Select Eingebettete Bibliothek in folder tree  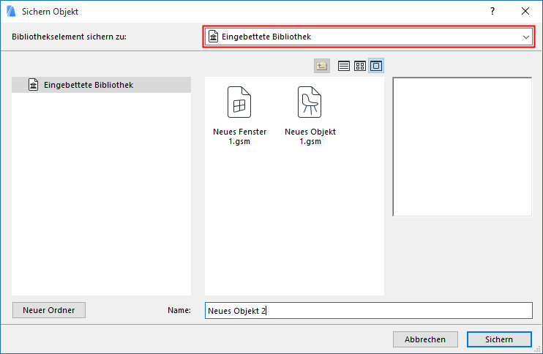click(101, 85)
